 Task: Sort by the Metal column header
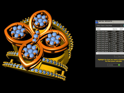coord(104,29)
